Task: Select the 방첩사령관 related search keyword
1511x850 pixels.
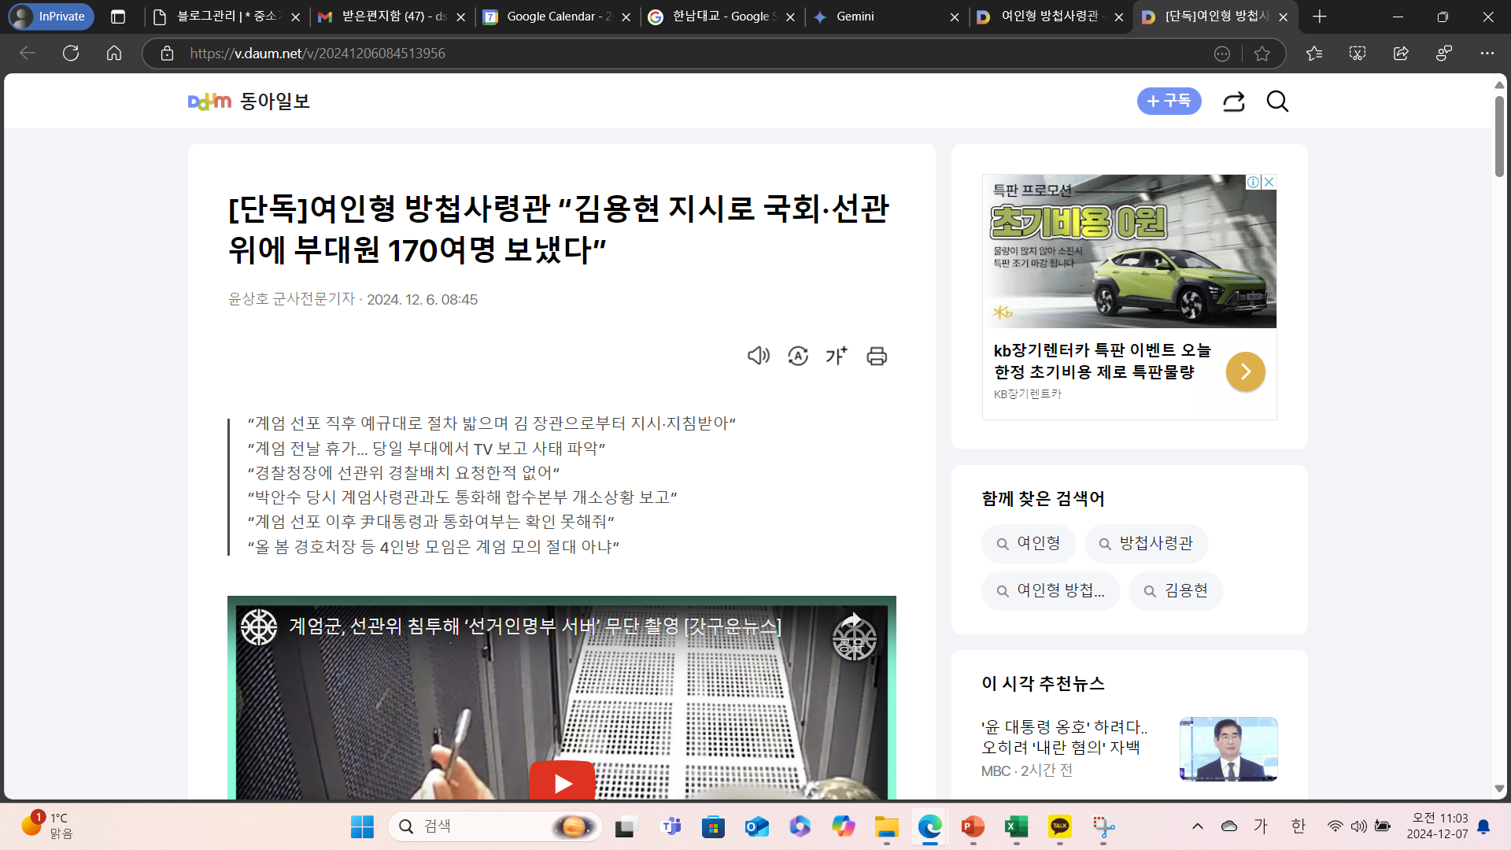Action: (x=1146, y=544)
